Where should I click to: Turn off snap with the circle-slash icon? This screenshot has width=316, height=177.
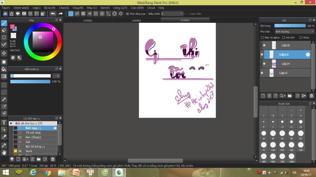pyautogui.click(x=71, y=14)
